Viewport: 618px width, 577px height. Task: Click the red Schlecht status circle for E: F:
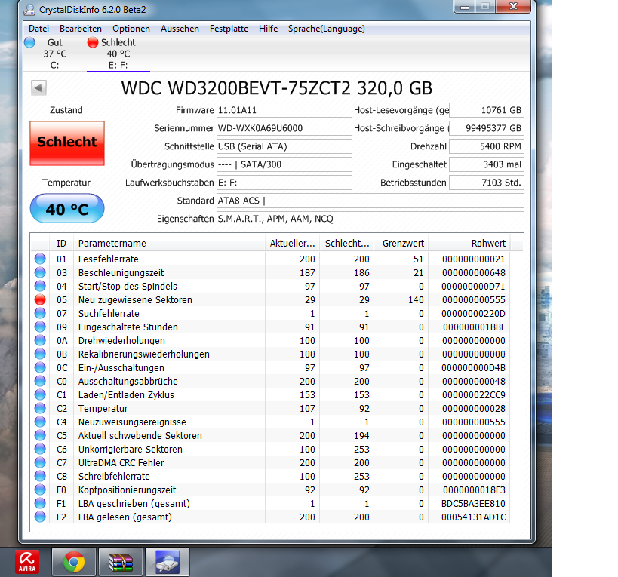pyautogui.click(x=93, y=42)
